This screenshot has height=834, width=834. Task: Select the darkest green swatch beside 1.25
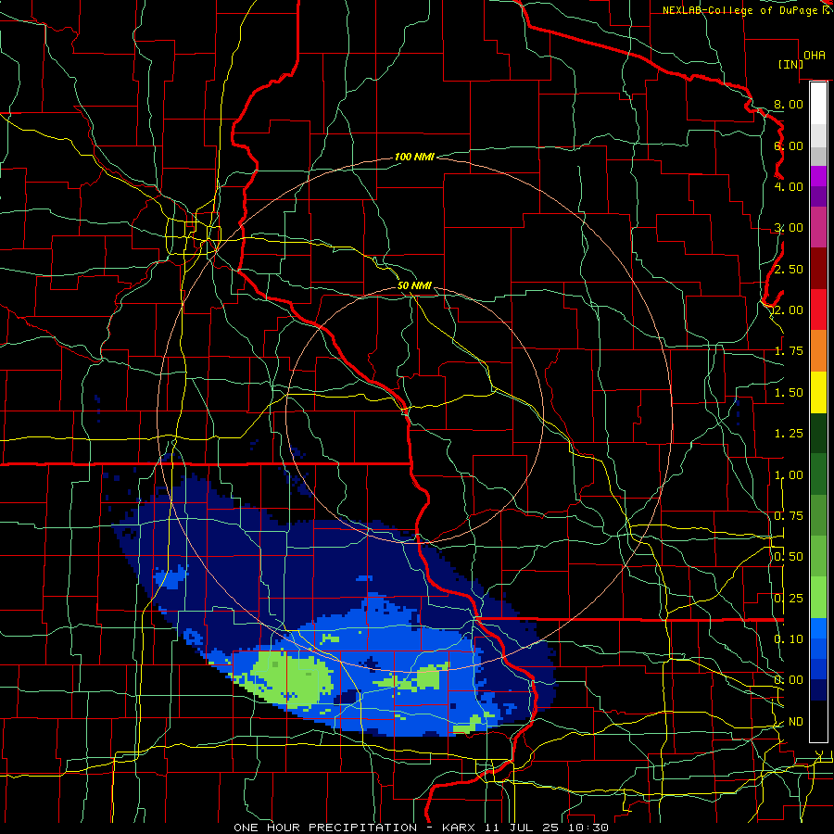(818, 433)
